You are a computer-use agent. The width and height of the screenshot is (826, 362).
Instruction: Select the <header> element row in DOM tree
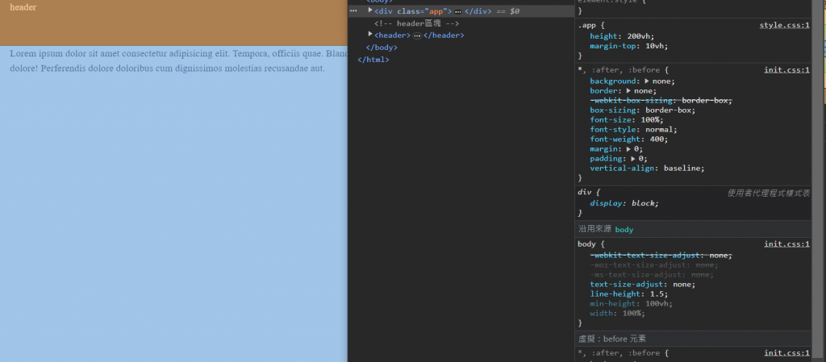[419, 35]
